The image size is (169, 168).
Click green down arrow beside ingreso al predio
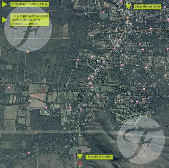pyautogui.click(x=80, y=157)
